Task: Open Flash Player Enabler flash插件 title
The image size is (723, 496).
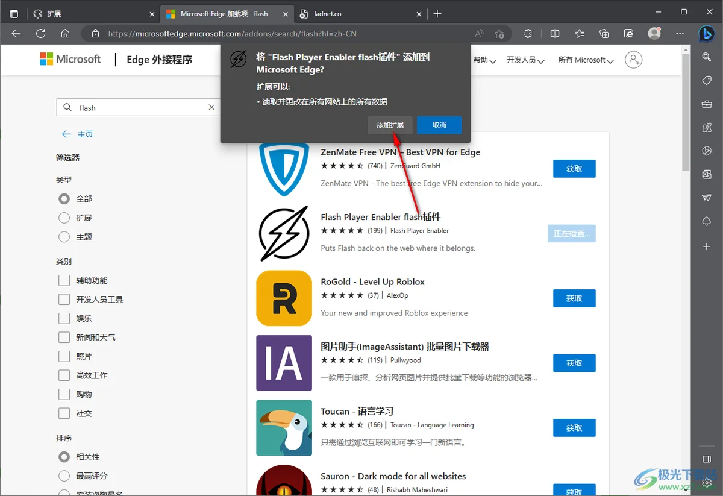Action: pos(381,217)
